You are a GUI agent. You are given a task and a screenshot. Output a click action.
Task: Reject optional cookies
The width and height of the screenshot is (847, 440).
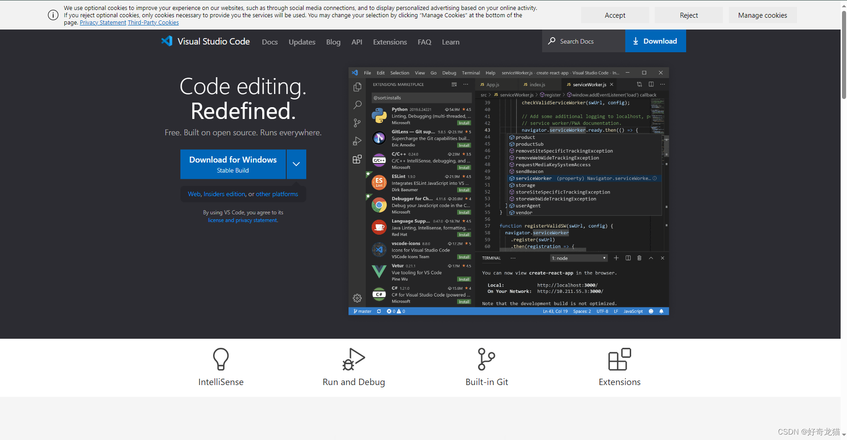click(689, 15)
